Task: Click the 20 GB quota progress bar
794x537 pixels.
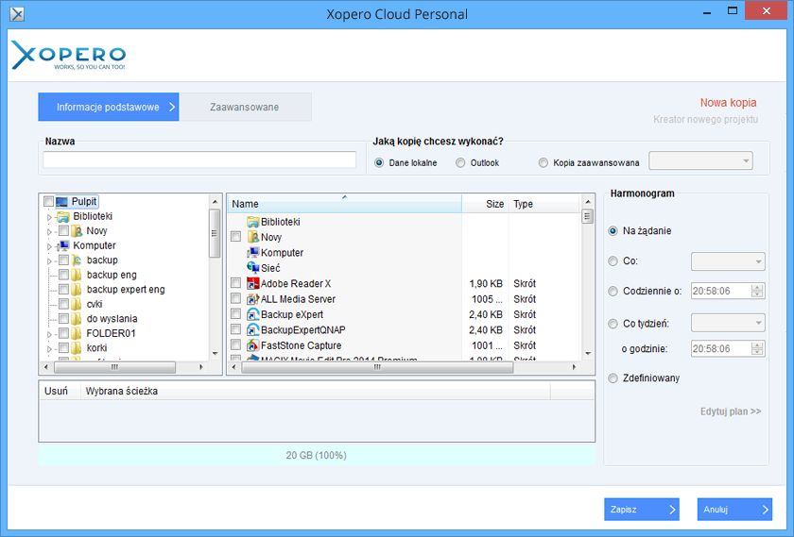Action: [x=317, y=456]
